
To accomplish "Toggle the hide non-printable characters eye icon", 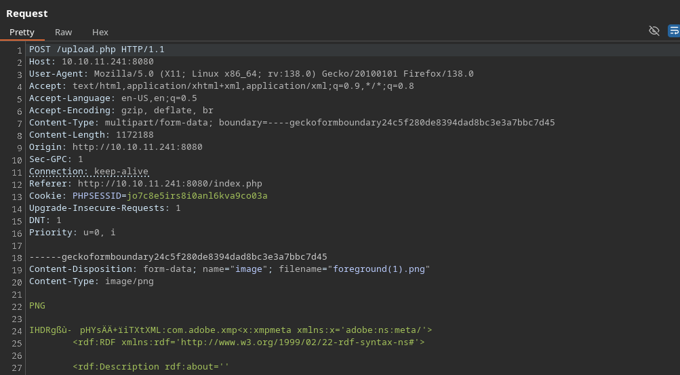I will click(654, 31).
